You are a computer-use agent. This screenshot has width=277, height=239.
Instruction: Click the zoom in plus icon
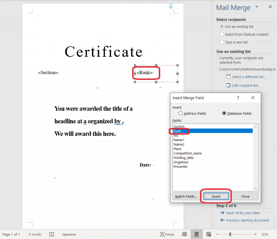(255, 234)
